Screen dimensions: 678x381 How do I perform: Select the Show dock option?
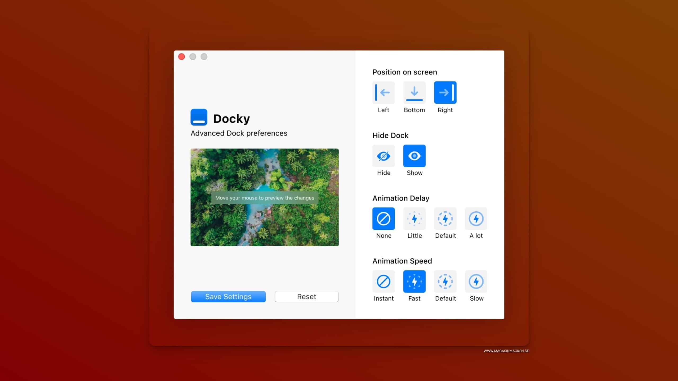tap(414, 156)
